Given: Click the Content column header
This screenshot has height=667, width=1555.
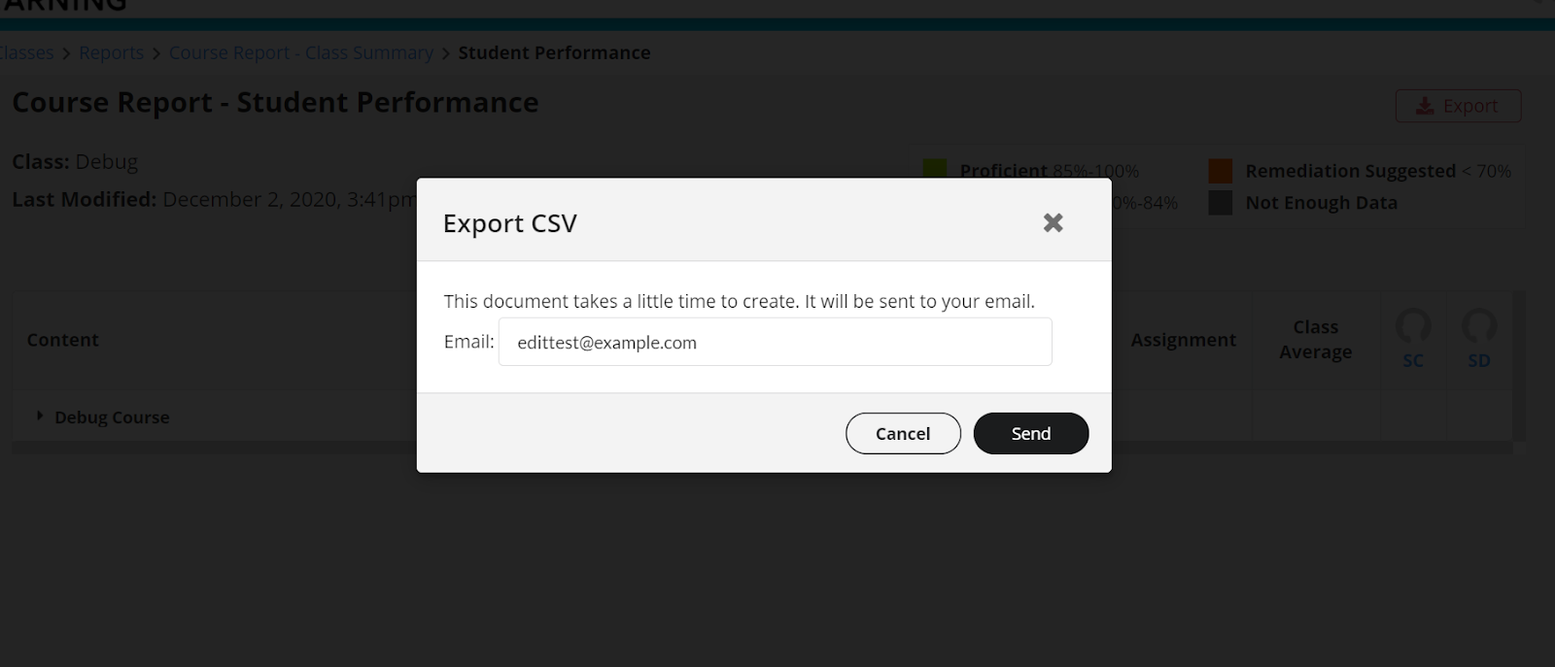Looking at the screenshot, I should tap(63, 340).
